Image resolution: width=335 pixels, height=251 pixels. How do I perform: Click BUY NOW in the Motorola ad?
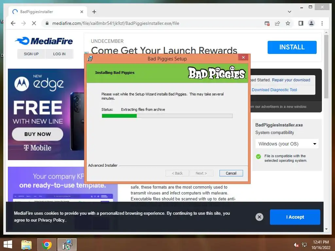click(38, 134)
